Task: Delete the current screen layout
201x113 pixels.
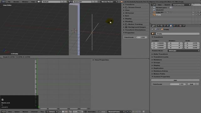Action: 65,2
